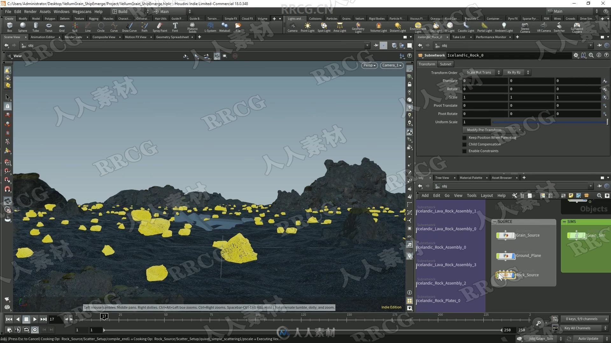The height and width of the screenshot is (343, 611).
Task: Tick the Enable Constraints checkbox
Action: click(464, 151)
